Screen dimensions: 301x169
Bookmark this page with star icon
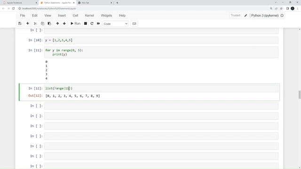(x=281, y=8)
